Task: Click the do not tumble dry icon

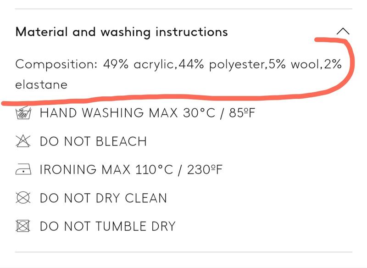Action: coord(23,226)
